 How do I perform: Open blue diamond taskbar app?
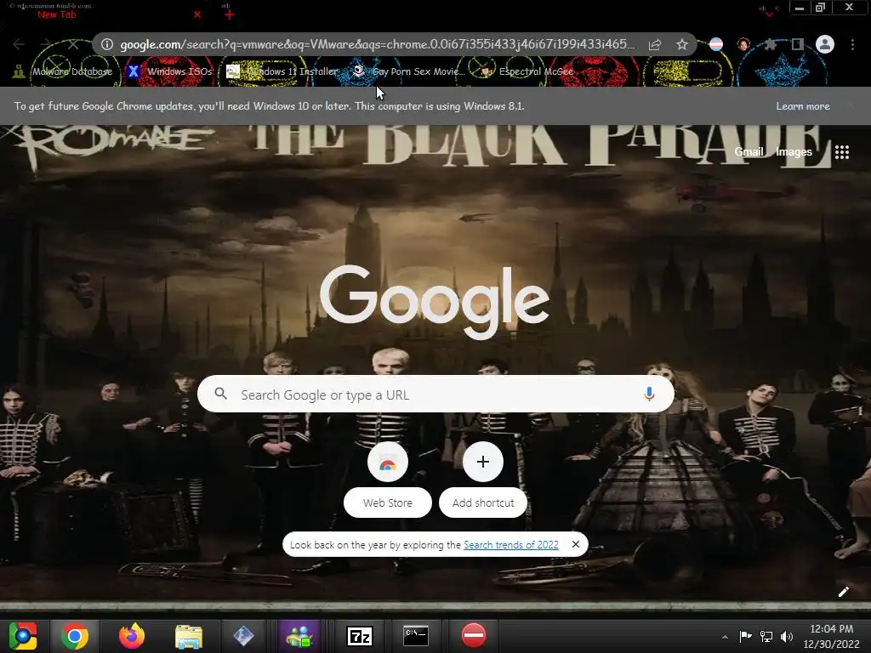(243, 636)
